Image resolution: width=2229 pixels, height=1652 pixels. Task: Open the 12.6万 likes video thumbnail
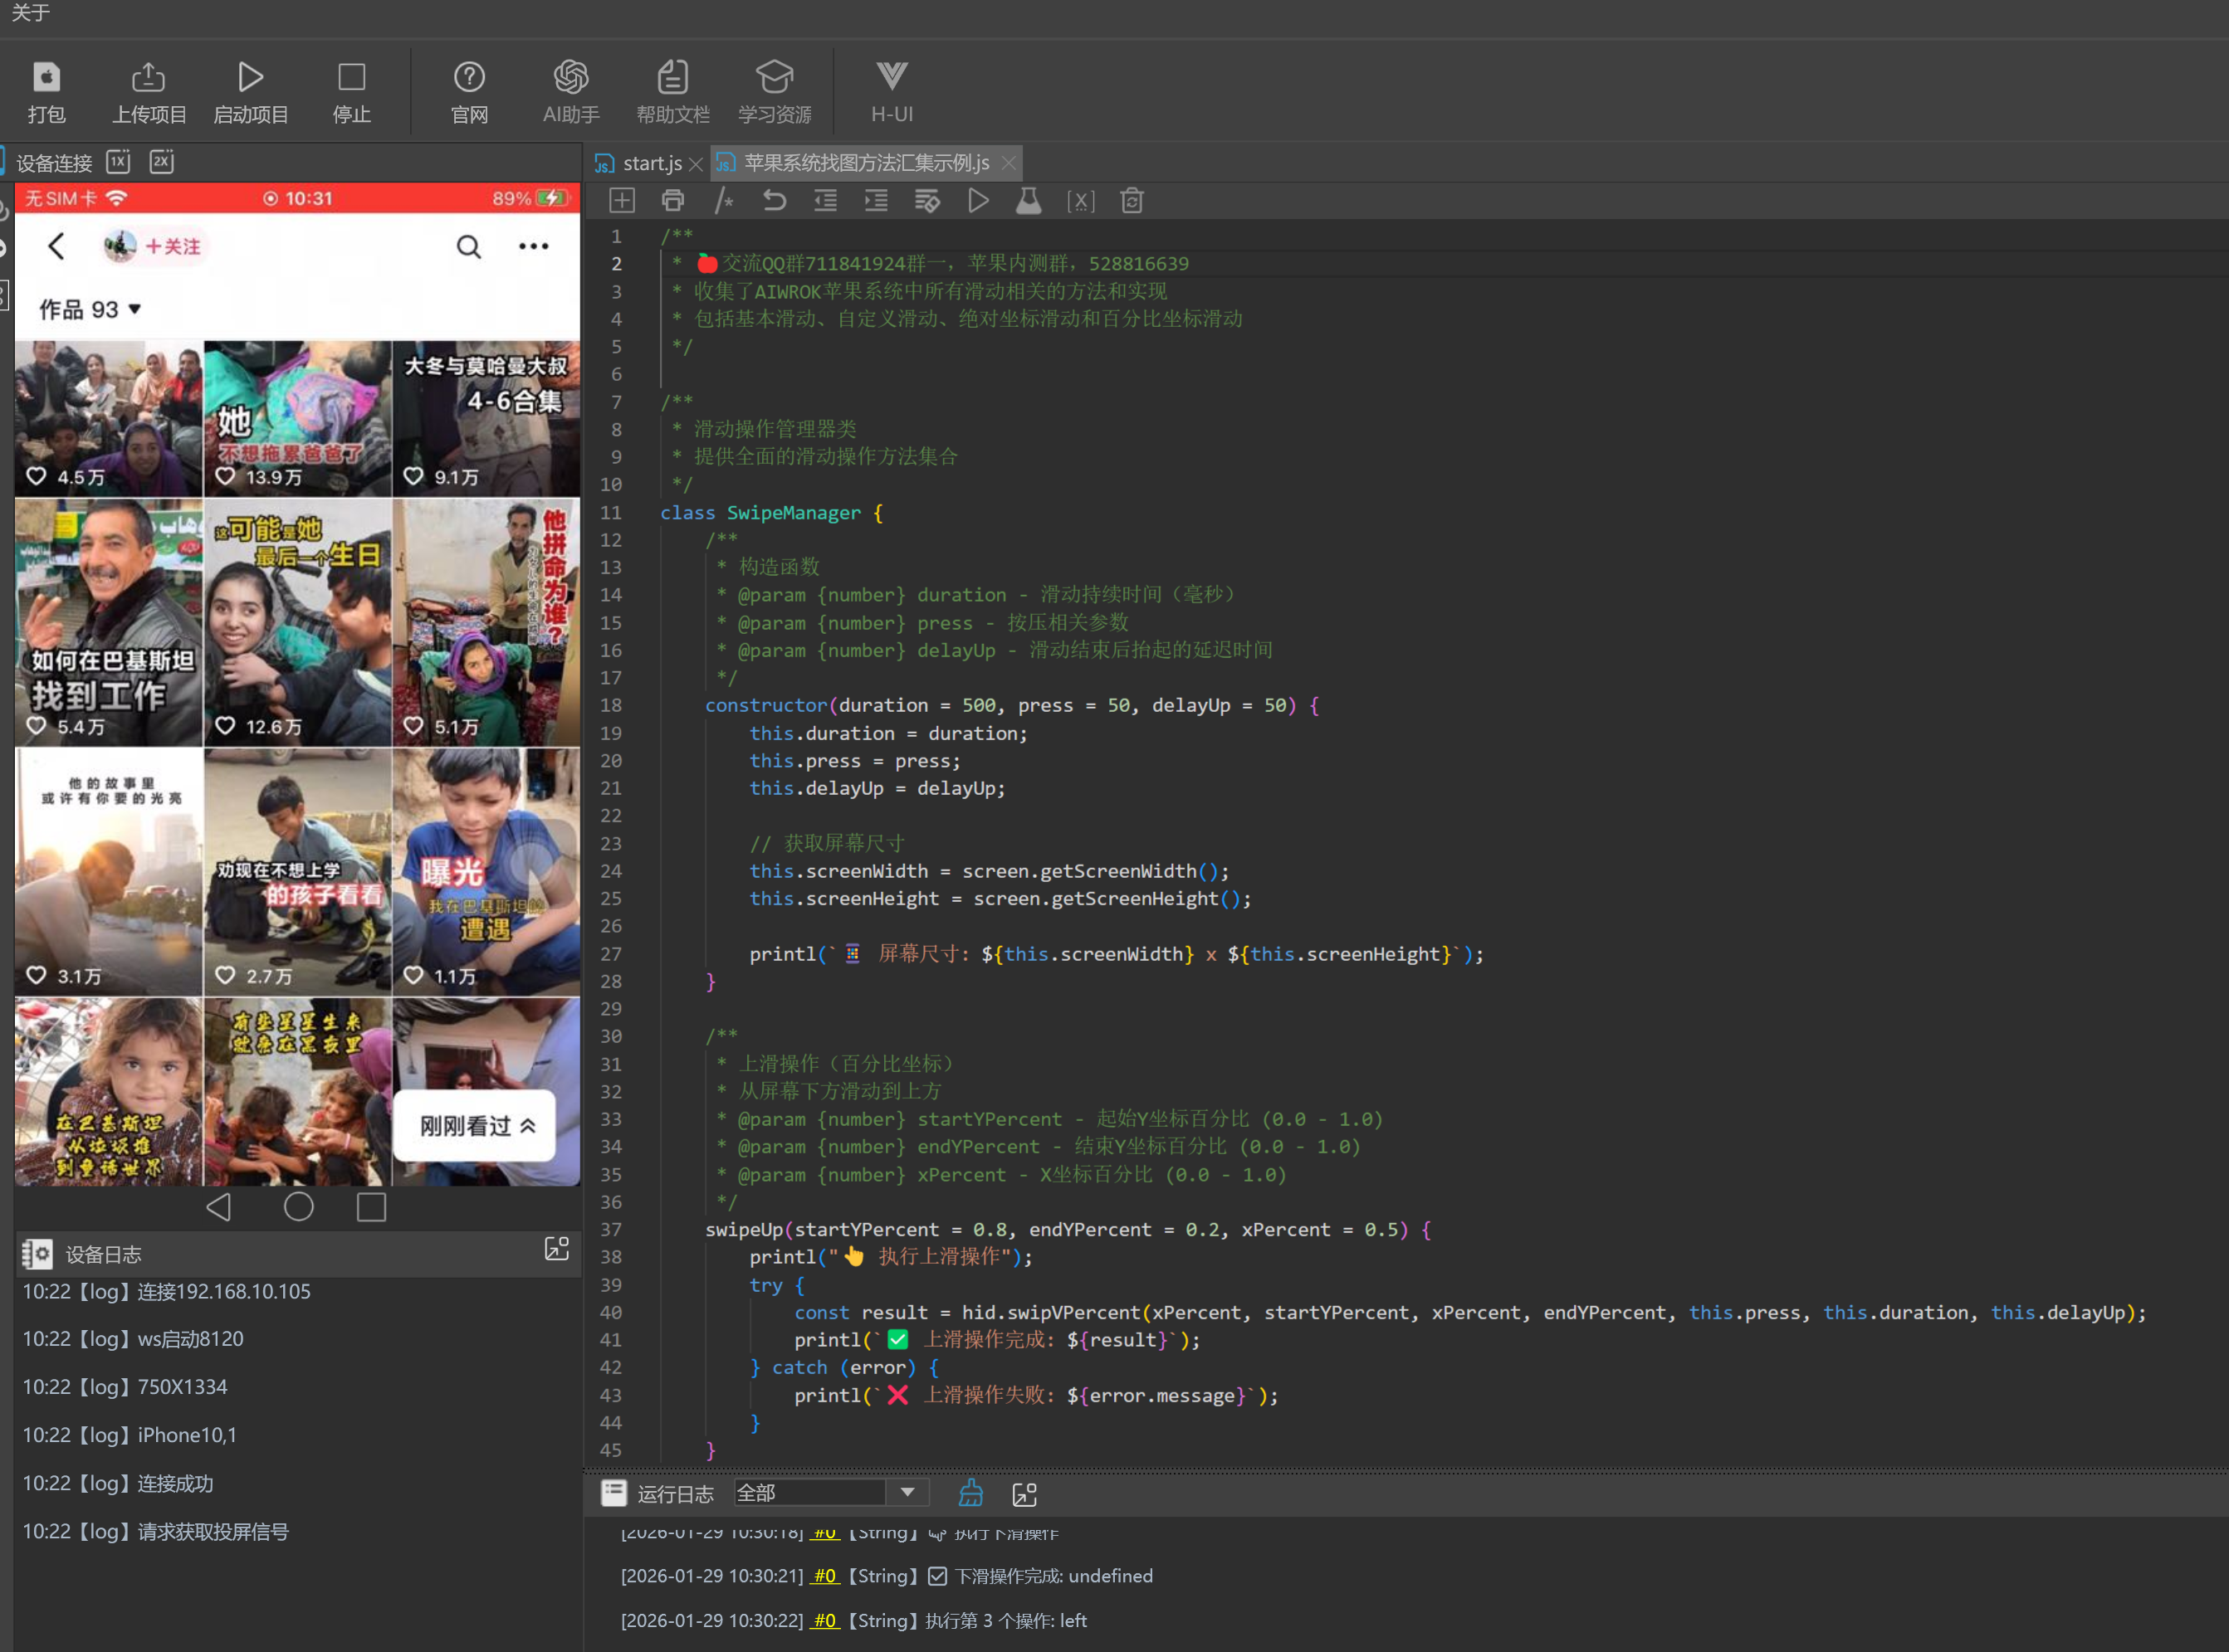(x=297, y=622)
